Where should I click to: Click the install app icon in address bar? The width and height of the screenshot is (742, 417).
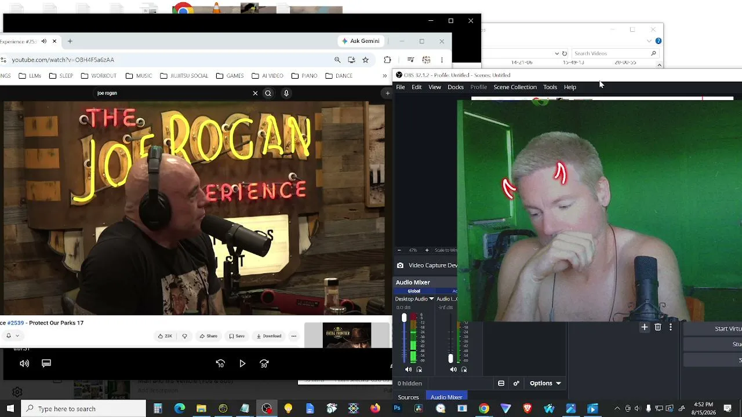pos(351,60)
